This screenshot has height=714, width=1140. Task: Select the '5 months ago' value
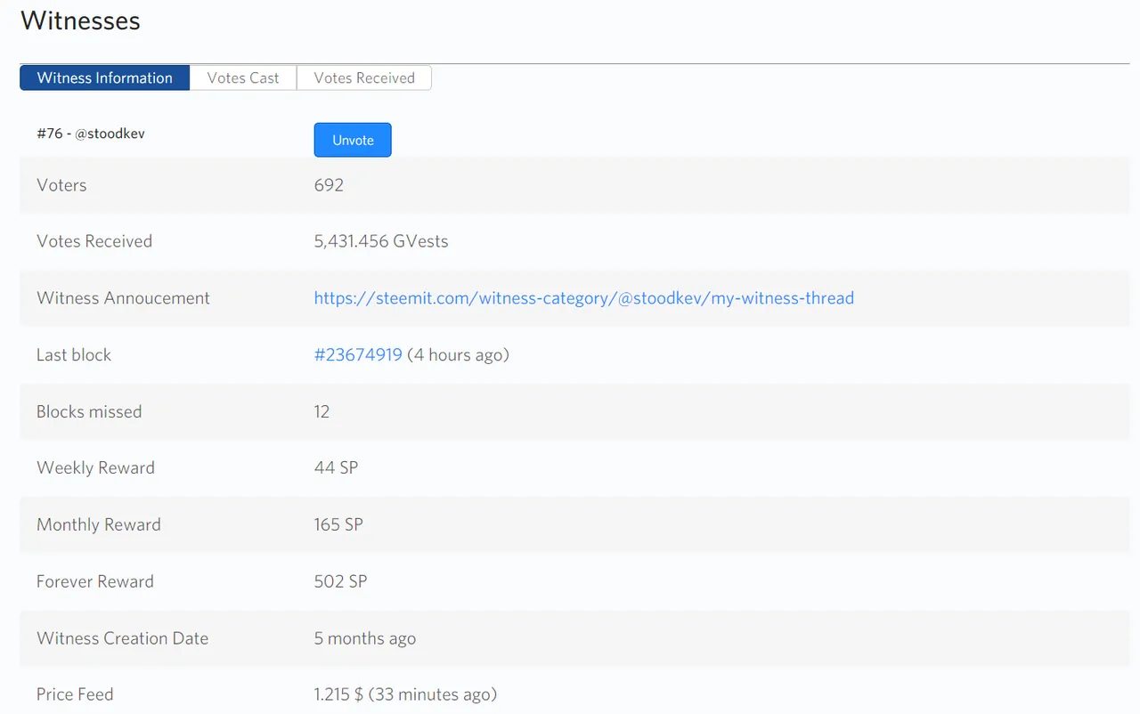click(365, 638)
